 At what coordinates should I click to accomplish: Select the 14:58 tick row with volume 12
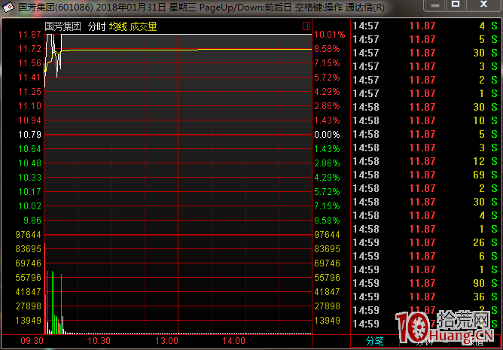(x=425, y=161)
